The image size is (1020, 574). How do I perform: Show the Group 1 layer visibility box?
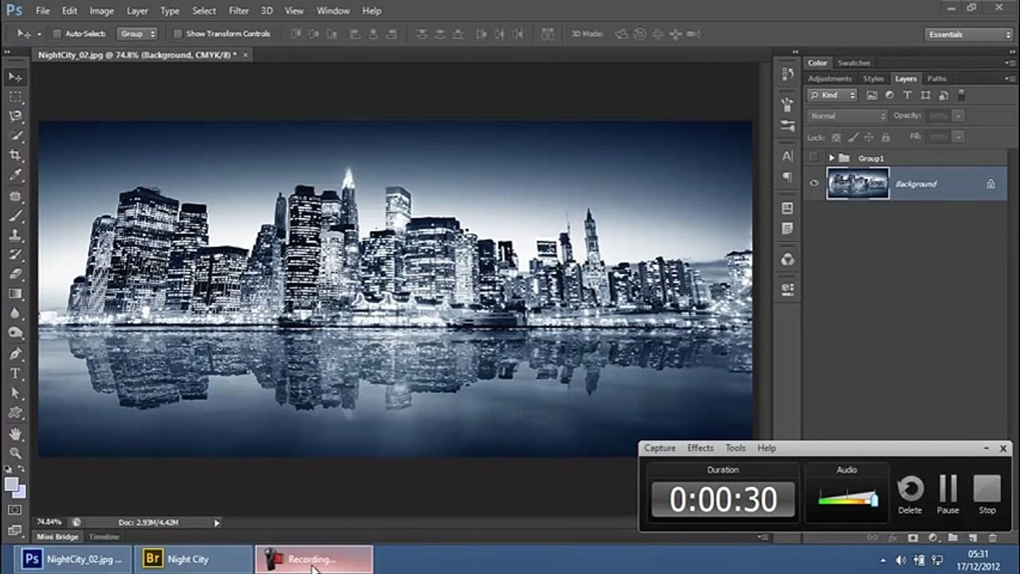pos(813,158)
